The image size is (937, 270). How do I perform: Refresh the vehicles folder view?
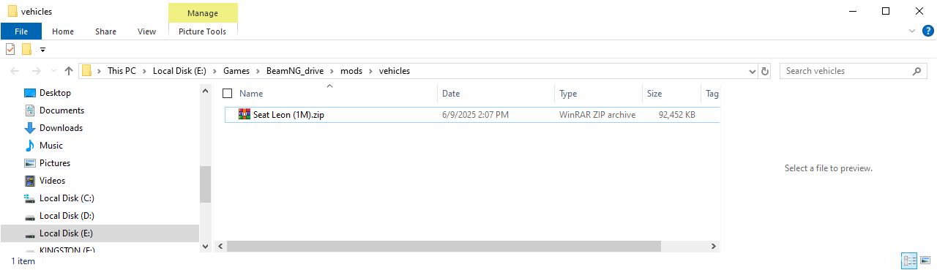point(766,71)
